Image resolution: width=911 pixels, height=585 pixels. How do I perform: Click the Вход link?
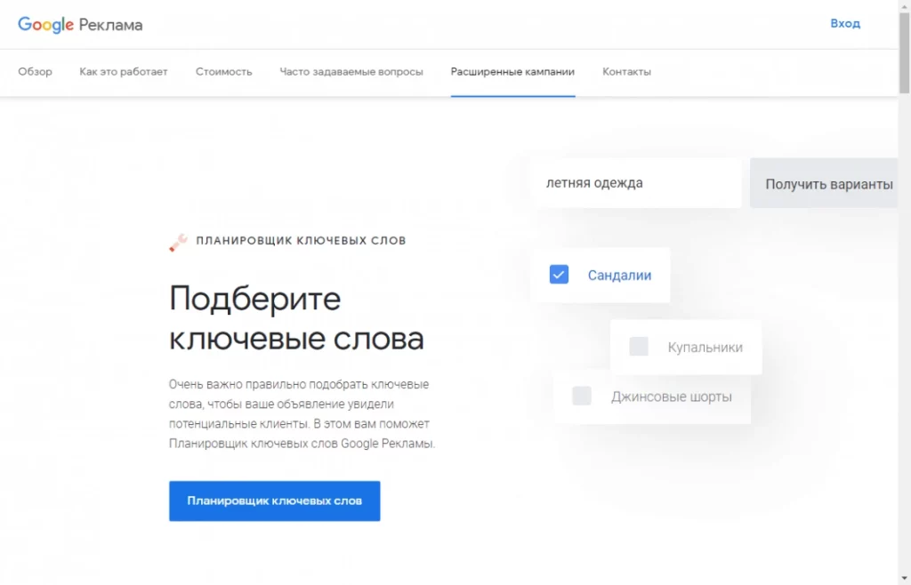click(844, 23)
